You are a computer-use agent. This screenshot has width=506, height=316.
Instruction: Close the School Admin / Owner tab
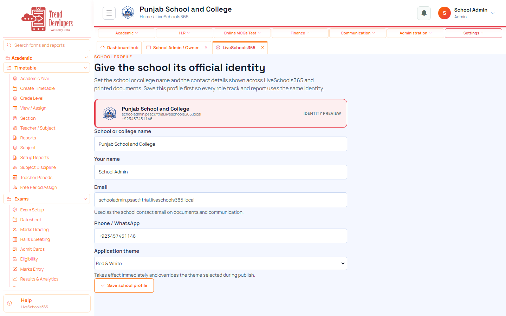pos(206,47)
